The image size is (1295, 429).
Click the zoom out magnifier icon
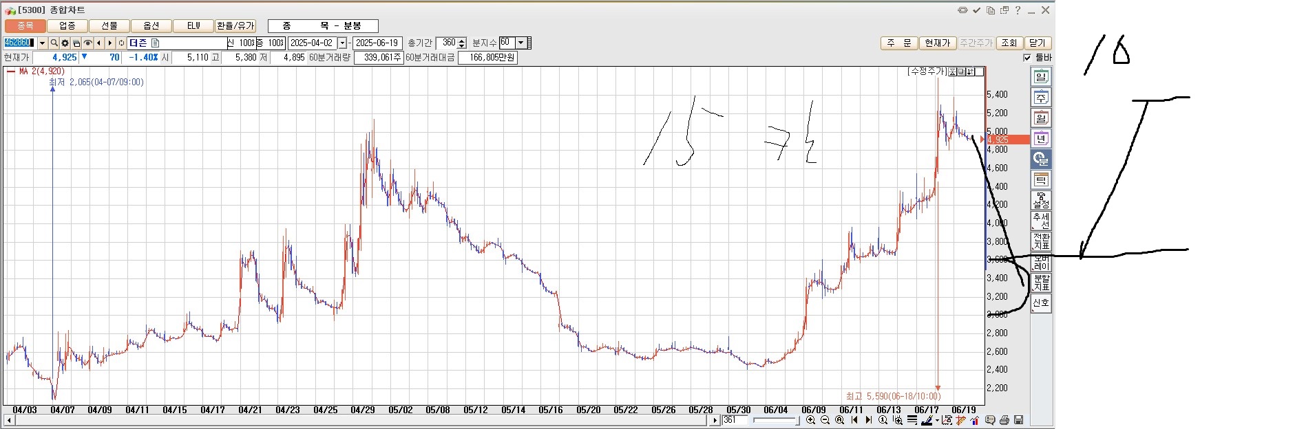(x=825, y=420)
